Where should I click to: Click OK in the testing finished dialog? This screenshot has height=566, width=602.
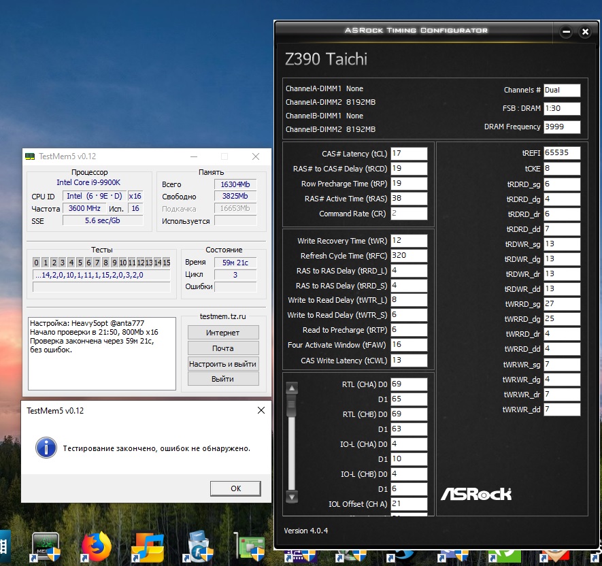pyautogui.click(x=235, y=488)
